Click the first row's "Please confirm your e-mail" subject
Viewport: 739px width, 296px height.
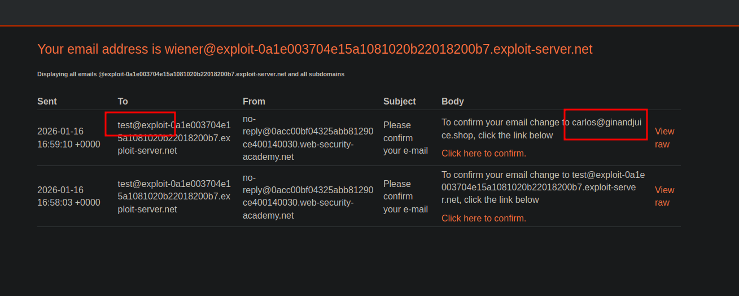pyautogui.click(x=405, y=138)
